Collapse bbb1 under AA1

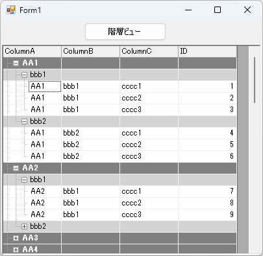[24, 75]
